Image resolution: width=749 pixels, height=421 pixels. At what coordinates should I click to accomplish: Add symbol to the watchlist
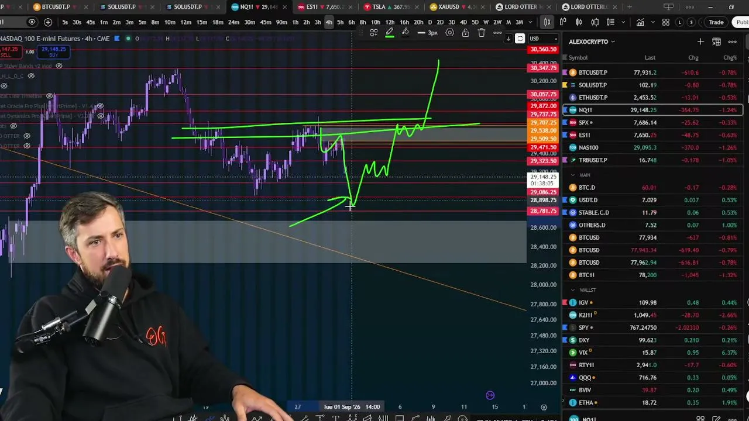700,42
